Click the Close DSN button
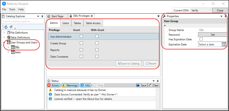The width and height of the screenshot is (229, 111). pyautogui.click(x=220, y=10)
